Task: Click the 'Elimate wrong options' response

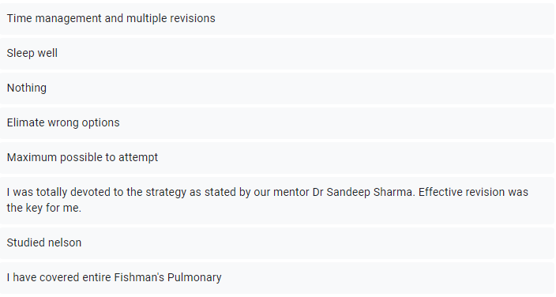Action: tap(277, 122)
